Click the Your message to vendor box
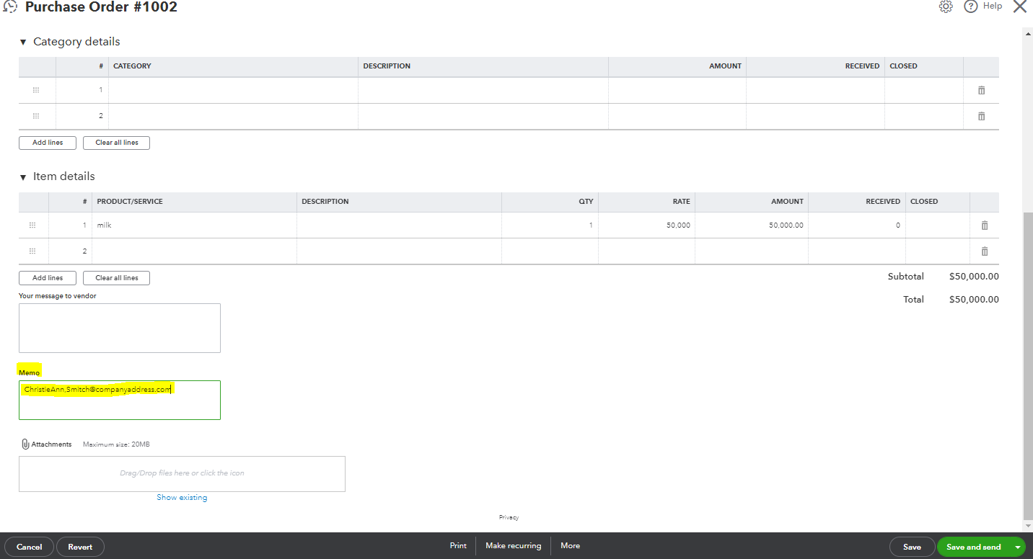Image resolution: width=1033 pixels, height=559 pixels. (x=120, y=328)
